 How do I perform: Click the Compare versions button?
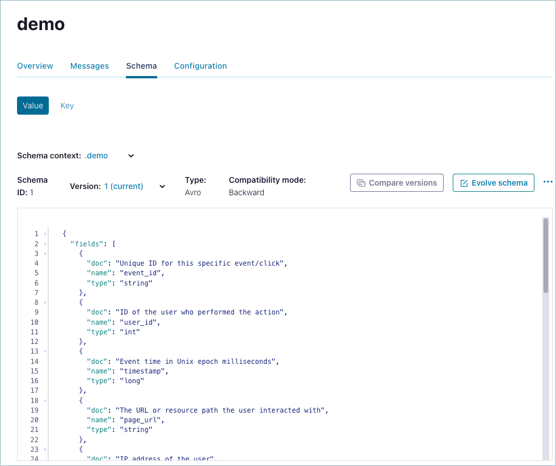(397, 183)
